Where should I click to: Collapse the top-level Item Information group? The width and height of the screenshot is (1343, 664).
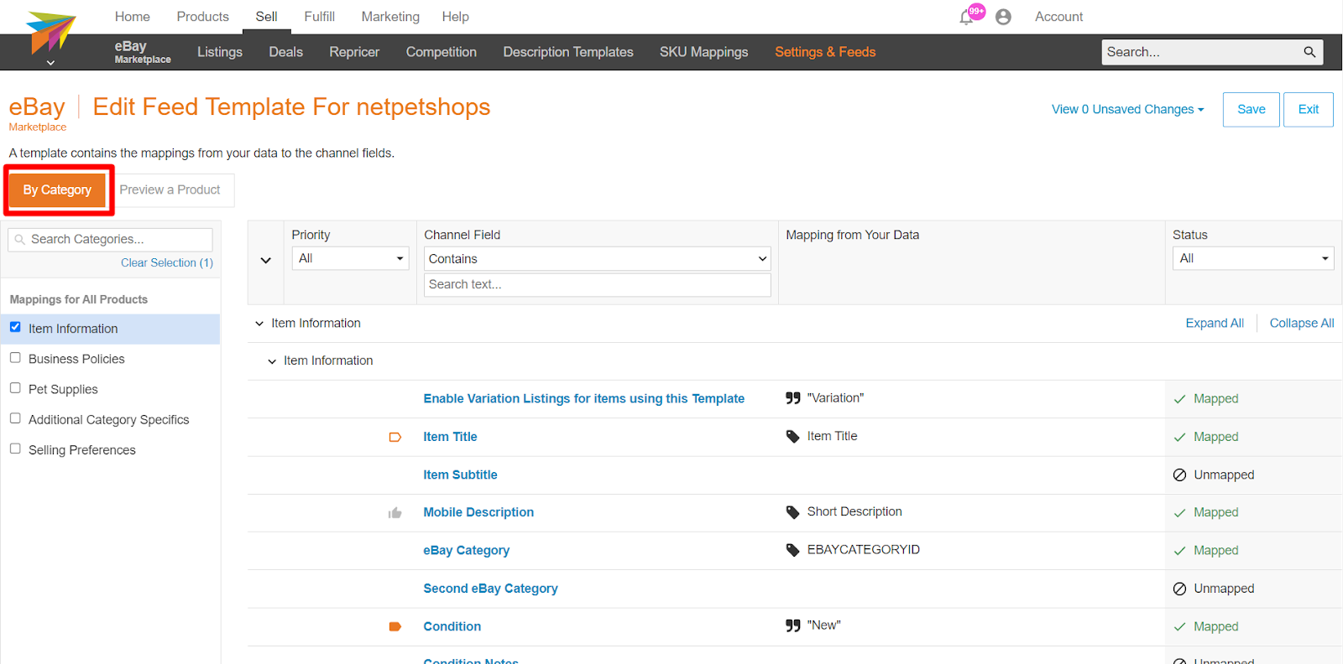pos(259,324)
